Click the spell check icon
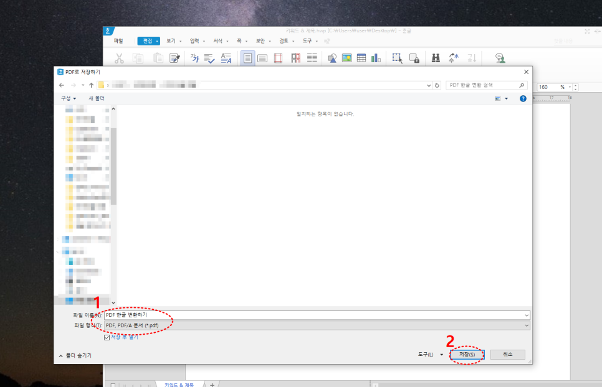 point(210,58)
